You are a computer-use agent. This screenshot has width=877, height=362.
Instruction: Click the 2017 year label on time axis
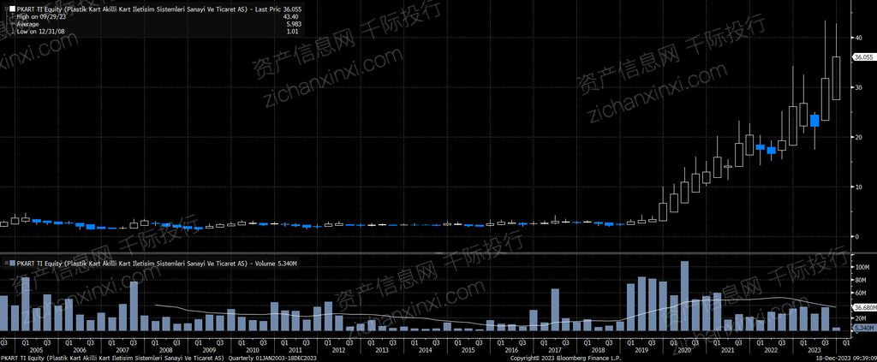[x=554, y=350]
